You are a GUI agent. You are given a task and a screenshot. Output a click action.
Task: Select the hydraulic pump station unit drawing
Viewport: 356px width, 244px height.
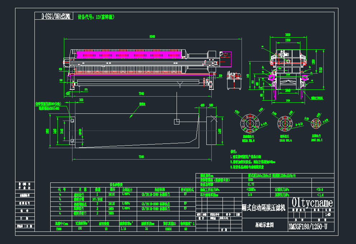[x=234, y=81]
